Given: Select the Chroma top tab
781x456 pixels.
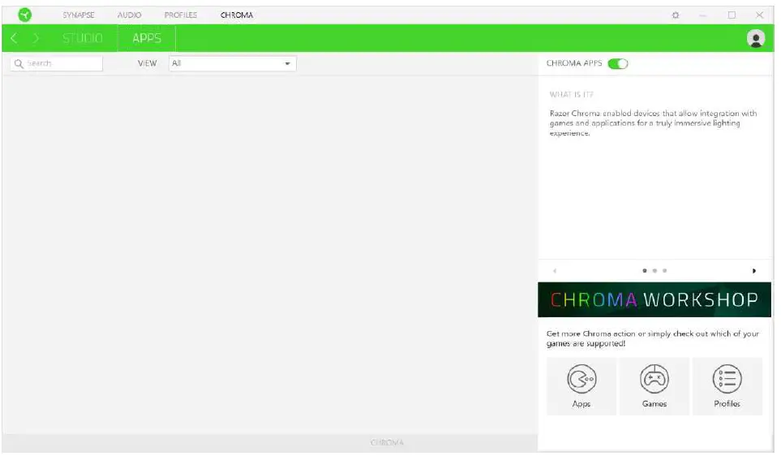Looking at the screenshot, I should click(x=237, y=15).
